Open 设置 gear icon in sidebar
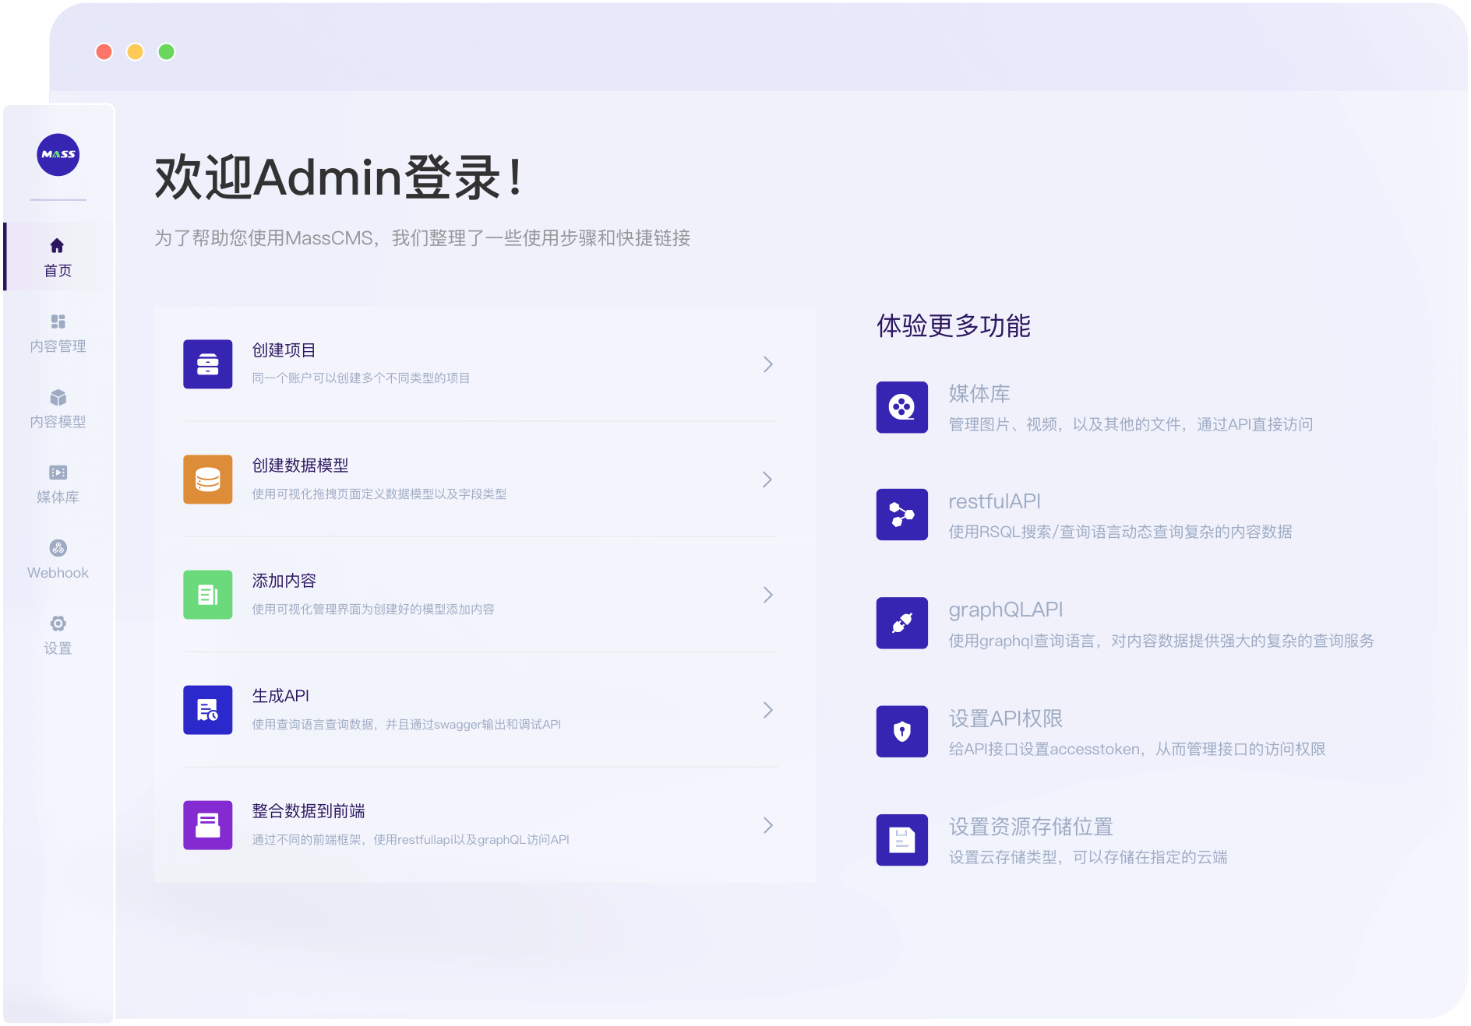Screen dimensions: 1471x1026 pyautogui.click(x=58, y=624)
